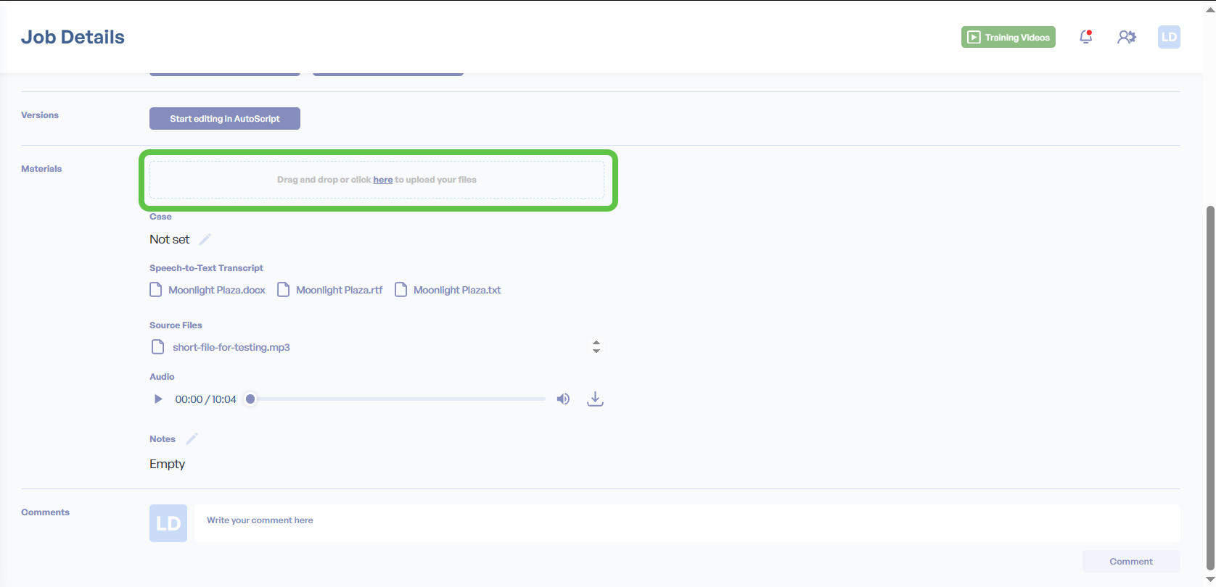Open Moonlight Plaza.txt transcript
The image size is (1216, 587).
[x=456, y=290]
